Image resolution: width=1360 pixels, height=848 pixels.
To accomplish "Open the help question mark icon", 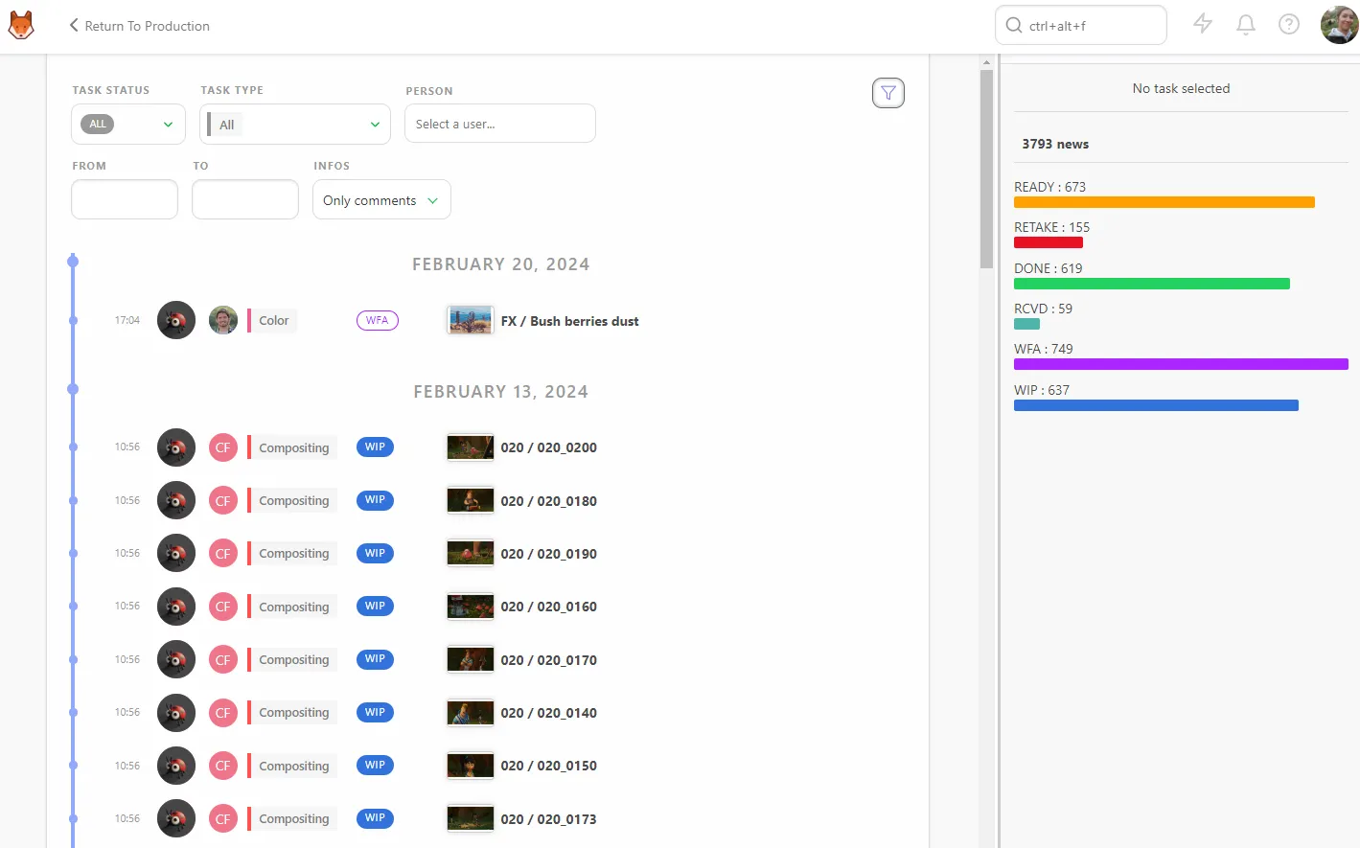I will pyautogui.click(x=1289, y=25).
